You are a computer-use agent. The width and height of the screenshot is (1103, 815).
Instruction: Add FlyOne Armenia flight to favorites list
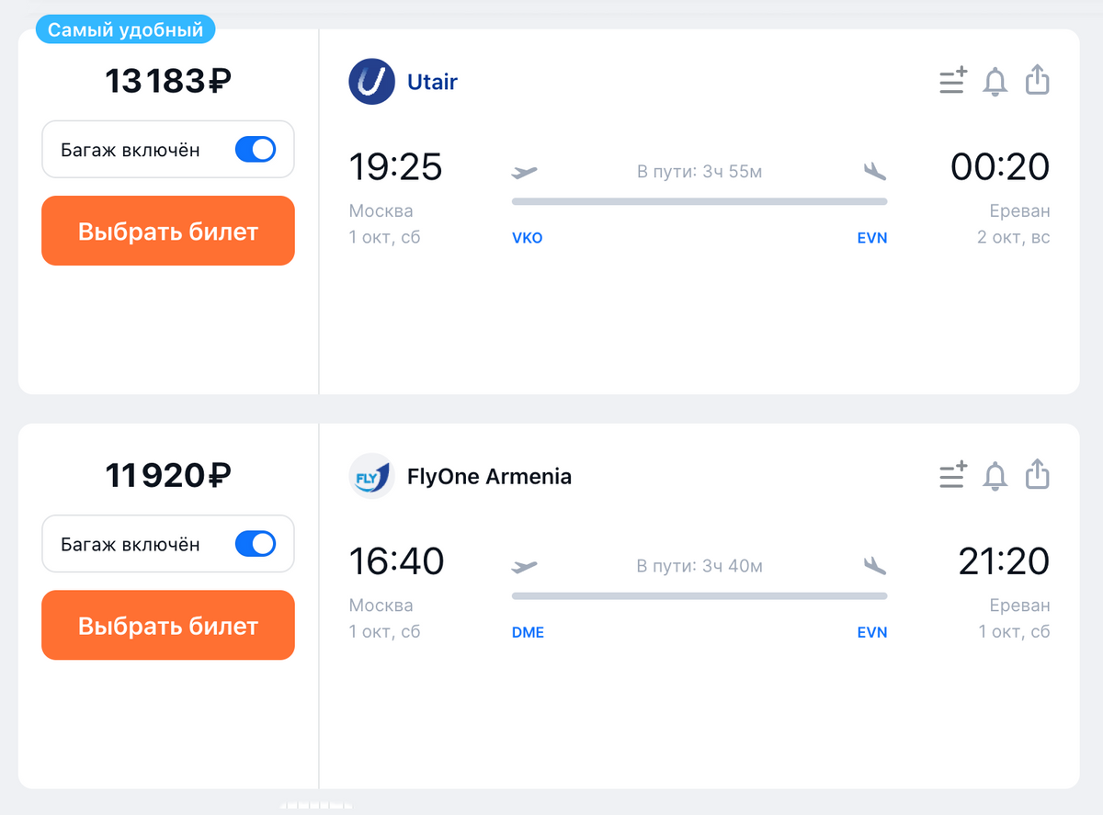click(x=953, y=475)
